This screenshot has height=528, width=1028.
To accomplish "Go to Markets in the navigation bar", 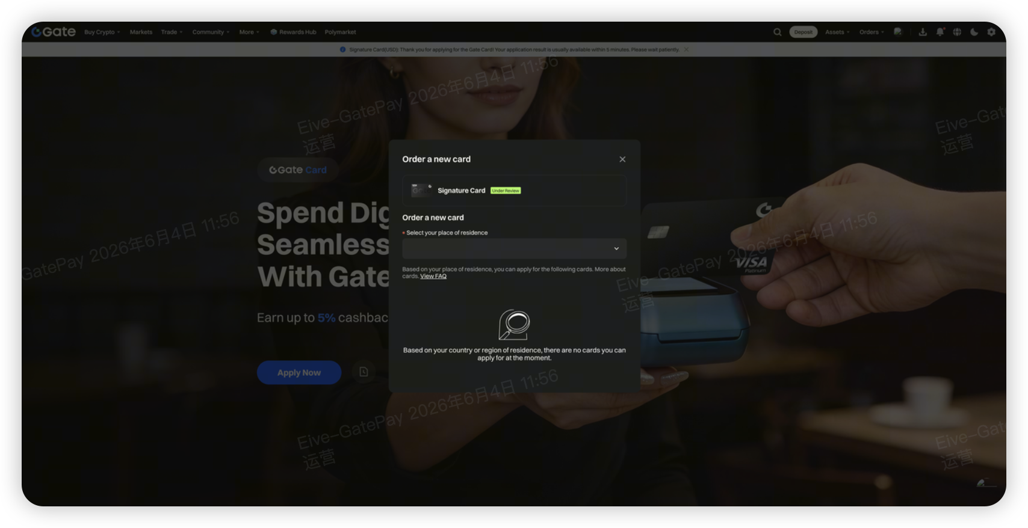I will 141,32.
